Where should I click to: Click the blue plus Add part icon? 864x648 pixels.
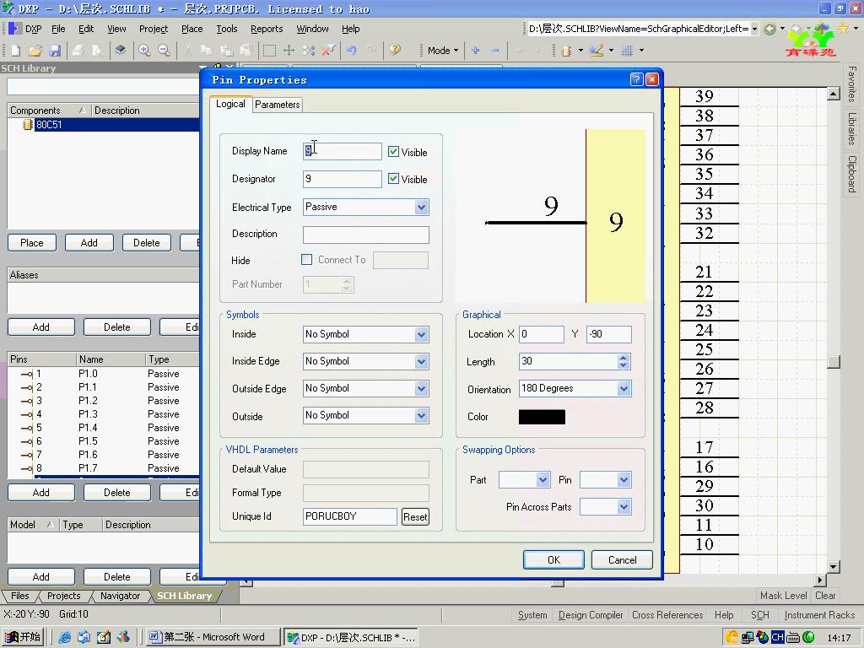476,51
